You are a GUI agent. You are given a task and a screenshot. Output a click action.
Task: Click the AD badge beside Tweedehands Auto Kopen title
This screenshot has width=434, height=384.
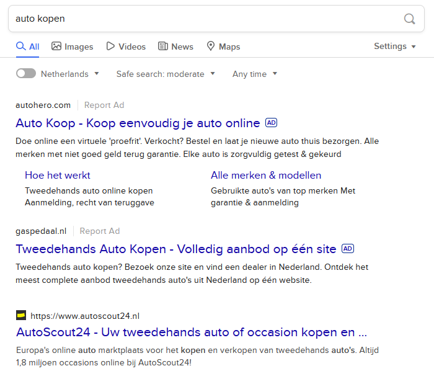click(348, 249)
